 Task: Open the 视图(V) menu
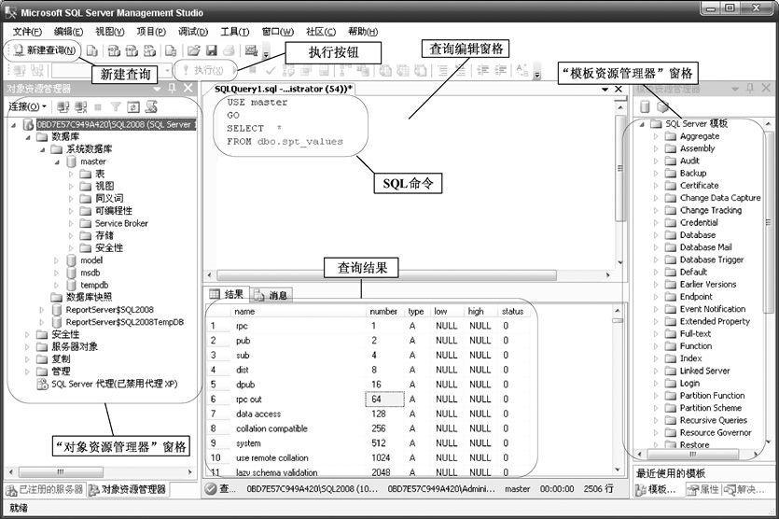coord(110,32)
